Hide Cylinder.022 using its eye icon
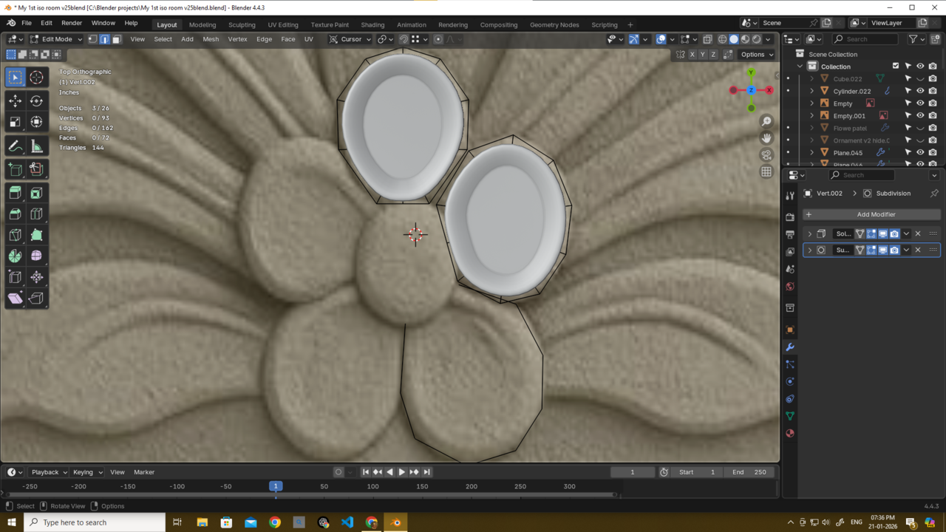This screenshot has height=532, width=946. click(920, 91)
